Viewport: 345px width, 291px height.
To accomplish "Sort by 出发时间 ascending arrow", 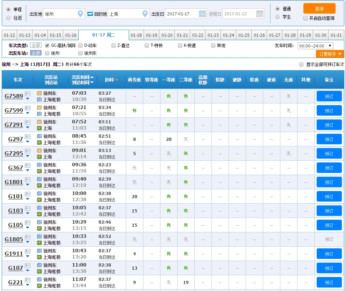I will pos(92,77).
